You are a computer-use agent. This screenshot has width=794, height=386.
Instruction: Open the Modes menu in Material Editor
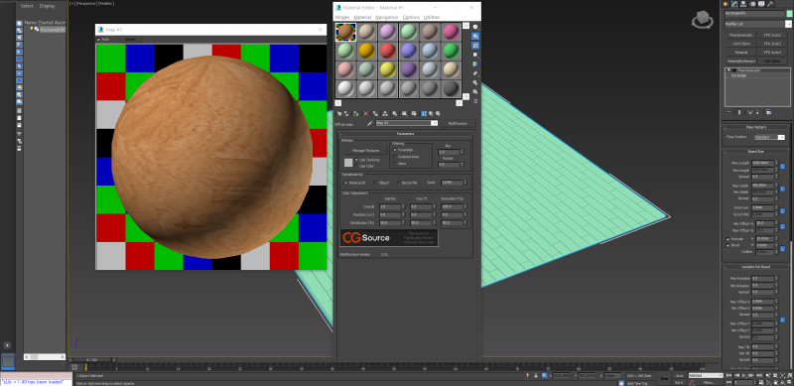[x=342, y=17]
